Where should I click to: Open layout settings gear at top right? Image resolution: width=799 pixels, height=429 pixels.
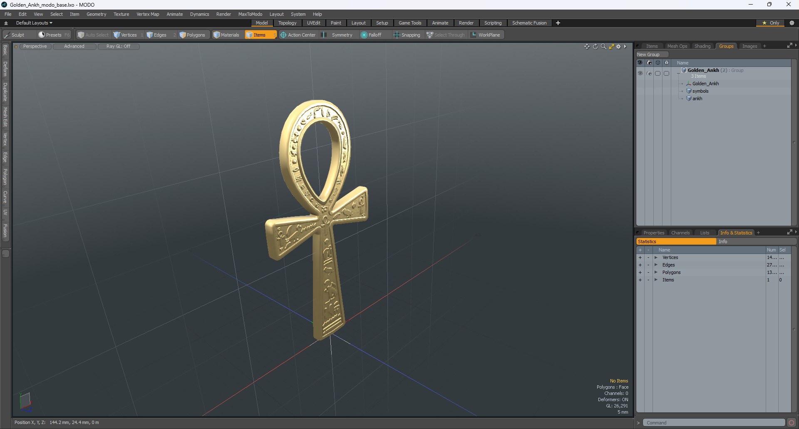tap(792, 23)
